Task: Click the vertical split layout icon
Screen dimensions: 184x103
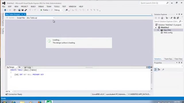Action: [147, 67]
